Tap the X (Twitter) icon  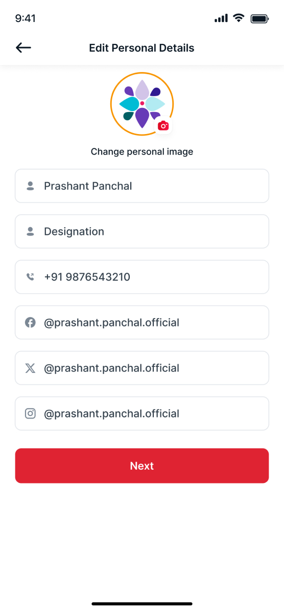coord(31,368)
